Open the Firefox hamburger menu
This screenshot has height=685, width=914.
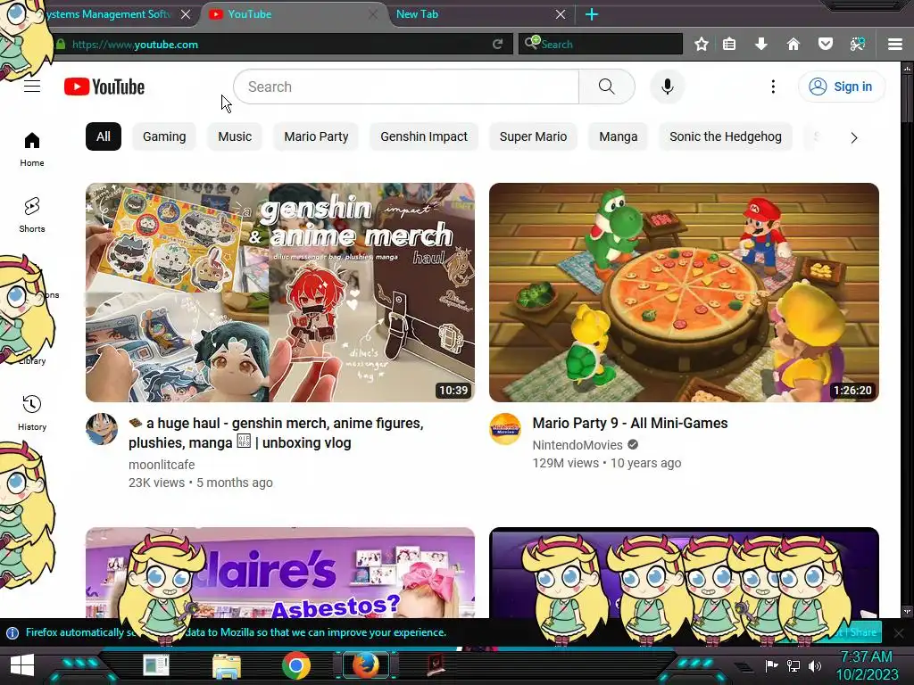click(x=895, y=45)
